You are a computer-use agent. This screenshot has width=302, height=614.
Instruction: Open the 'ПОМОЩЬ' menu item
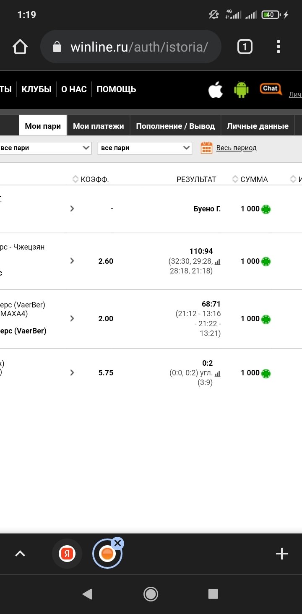pyautogui.click(x=116, y=89)
